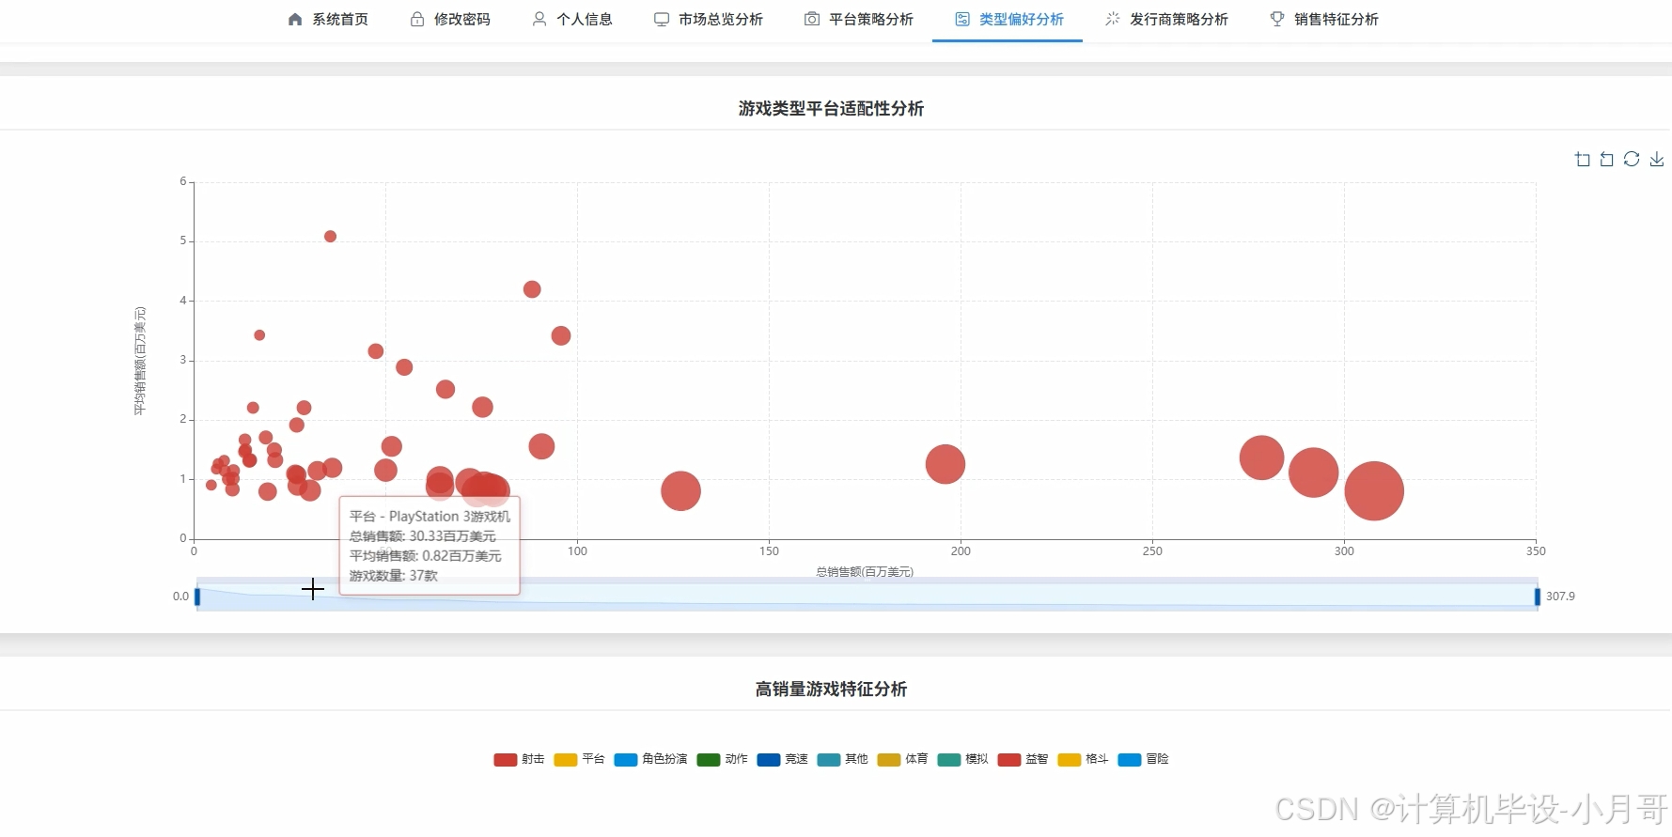
Task: Toggle the 冒险 legend item
Action: pyautogui.click(x=1144, y=759)
